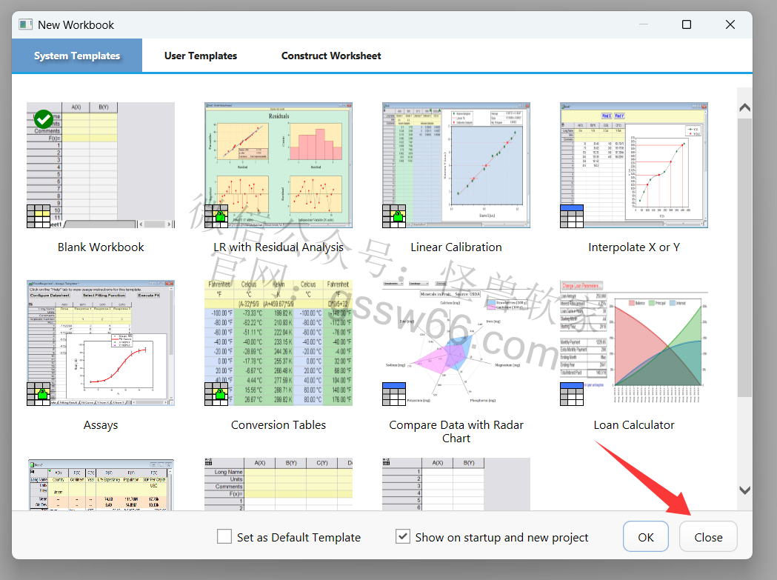Choose the LR with Residual Analysis thumbnail

click(x=279, y=165)
